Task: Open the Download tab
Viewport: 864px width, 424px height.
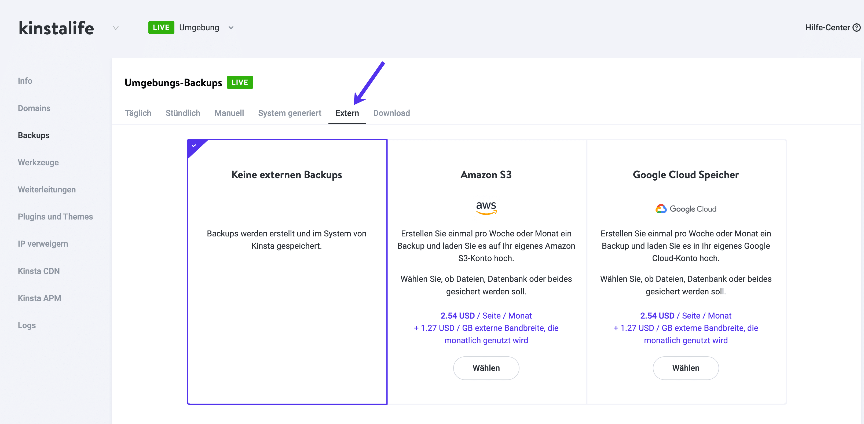Action: 391,113
